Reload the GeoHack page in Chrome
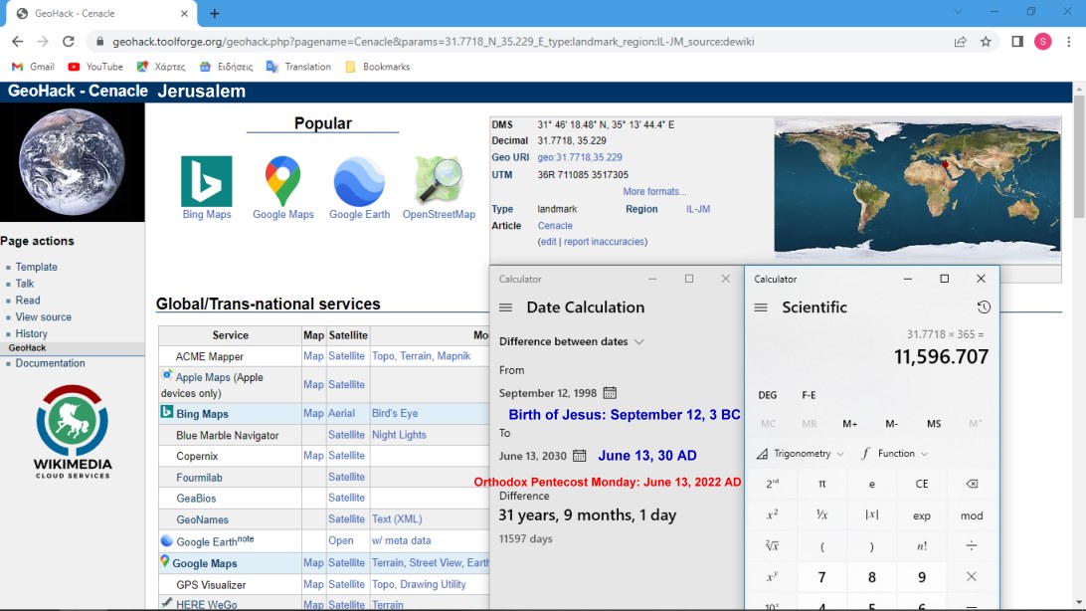1086x611 pixels. pos(68,42)
